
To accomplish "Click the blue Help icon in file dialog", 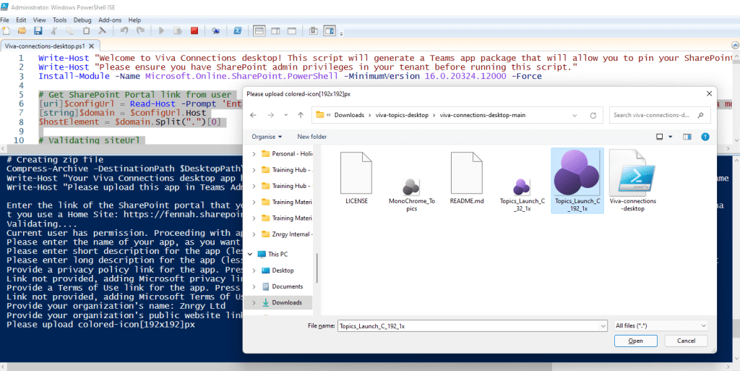I will pyautogui.click(x=705, y=137).
